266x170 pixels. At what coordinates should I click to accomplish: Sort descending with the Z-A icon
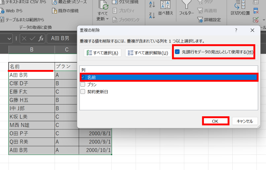tap(152, 15)
